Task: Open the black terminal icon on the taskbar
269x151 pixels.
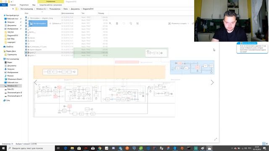Action: pos(189,148)
